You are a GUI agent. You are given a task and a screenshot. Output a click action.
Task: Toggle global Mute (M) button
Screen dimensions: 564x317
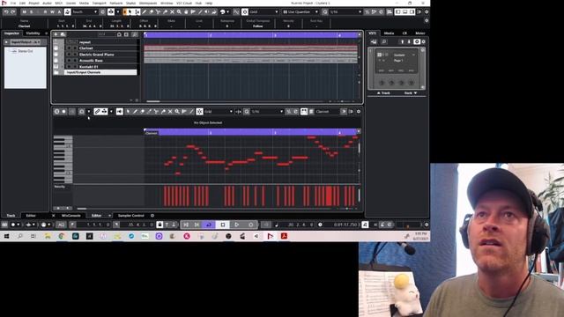[x=24, y=11]
